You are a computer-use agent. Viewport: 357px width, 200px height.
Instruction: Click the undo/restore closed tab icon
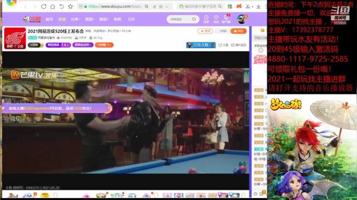pyautogui.click(x=61, y=6)
